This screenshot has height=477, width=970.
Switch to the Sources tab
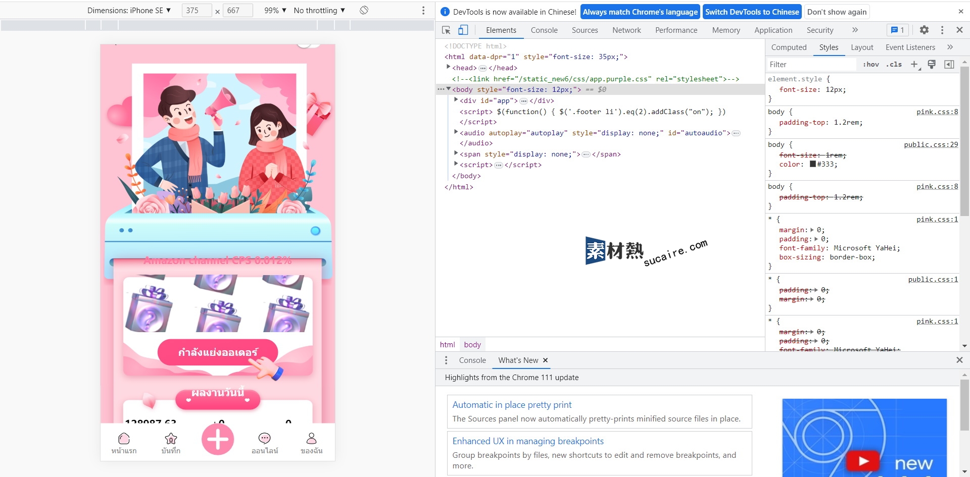click(x=585, y=30)
